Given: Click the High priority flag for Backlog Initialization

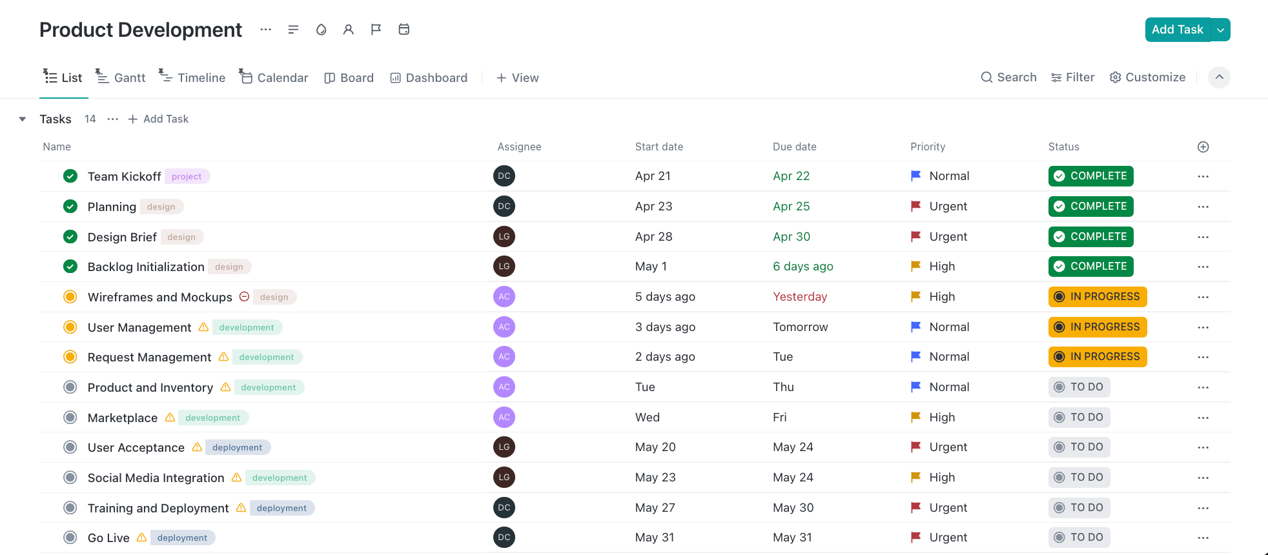Looking at the screenshot, I should click(915, 267).
